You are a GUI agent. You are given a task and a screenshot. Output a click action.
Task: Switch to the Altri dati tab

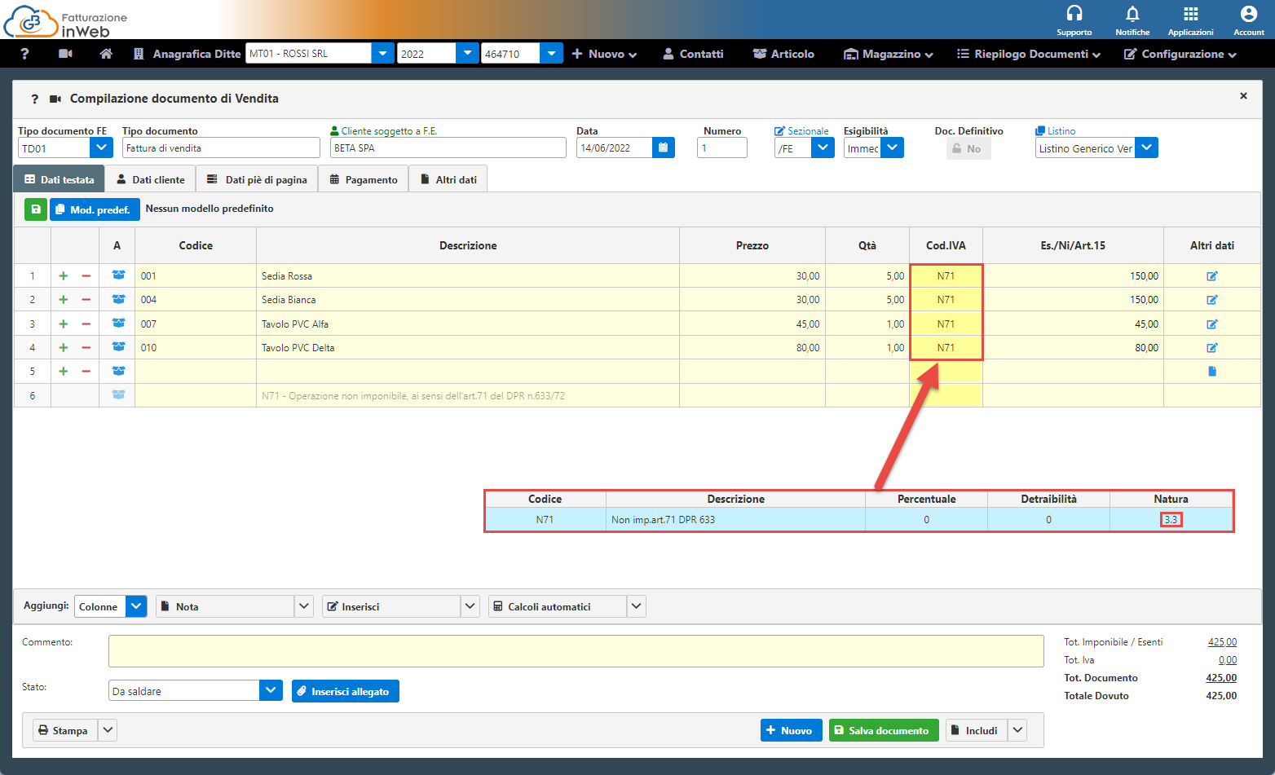click(x=448, y=179)
